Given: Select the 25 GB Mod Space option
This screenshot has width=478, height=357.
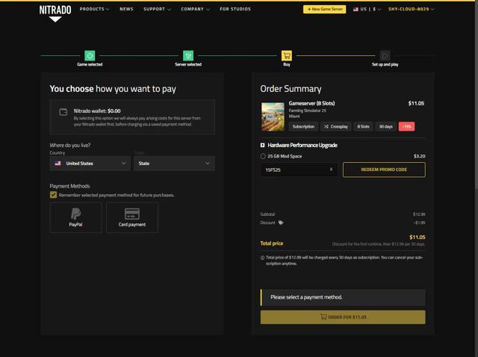Looking at the screenshot, I should click(263, 156).
